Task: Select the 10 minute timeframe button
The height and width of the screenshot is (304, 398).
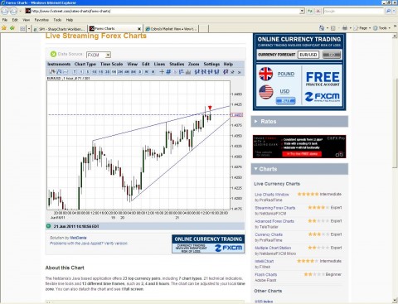Action: (95, 72)
